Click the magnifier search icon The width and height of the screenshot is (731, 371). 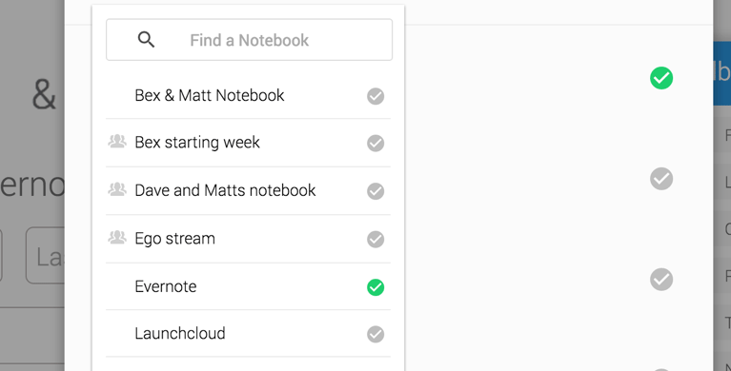(x=146, y=40)
